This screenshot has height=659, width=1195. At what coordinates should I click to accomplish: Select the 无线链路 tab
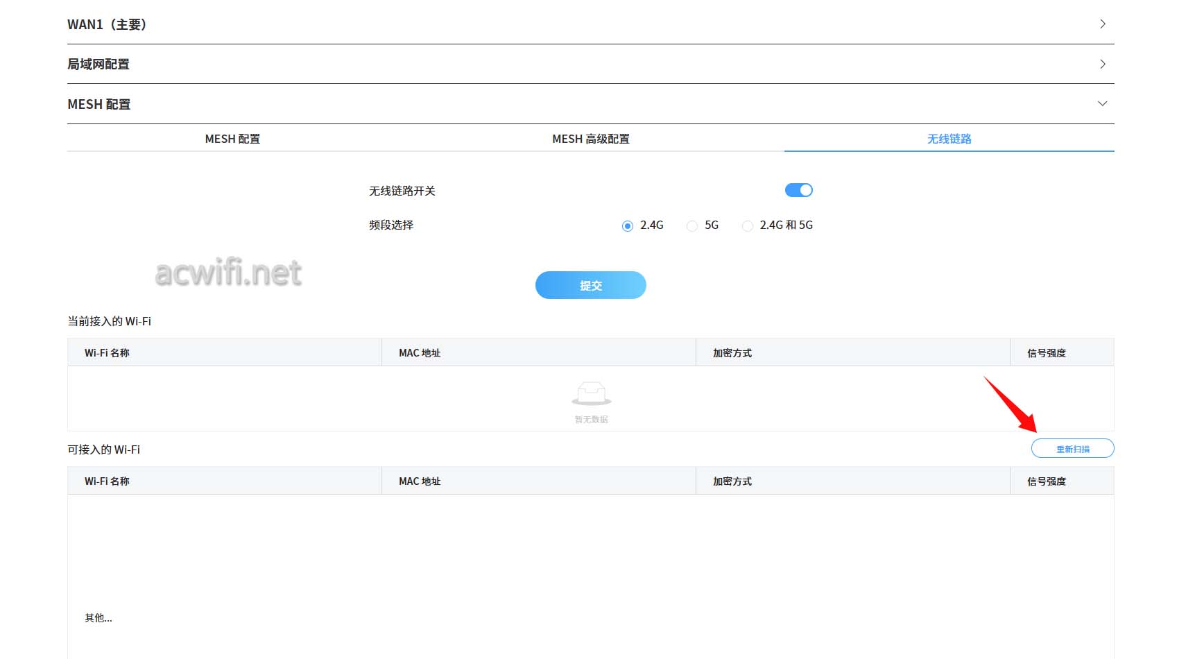949,139
